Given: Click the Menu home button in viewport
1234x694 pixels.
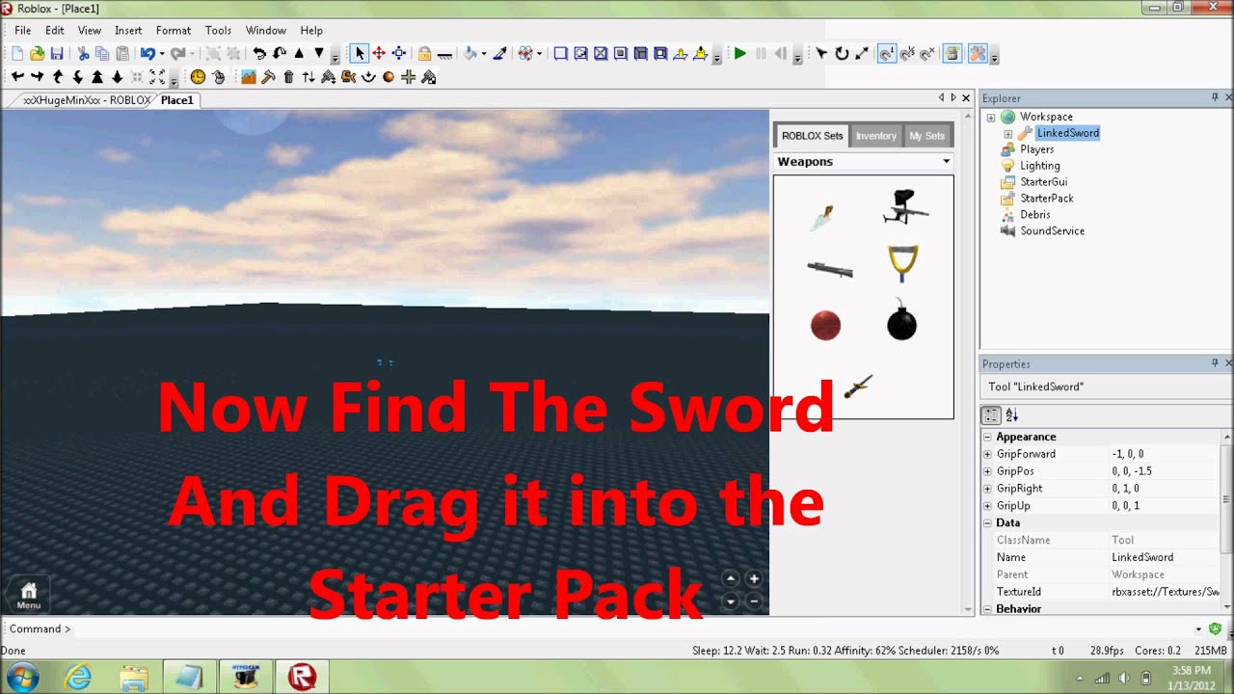Looking at the screenshot, I should (x=28, y=595).
